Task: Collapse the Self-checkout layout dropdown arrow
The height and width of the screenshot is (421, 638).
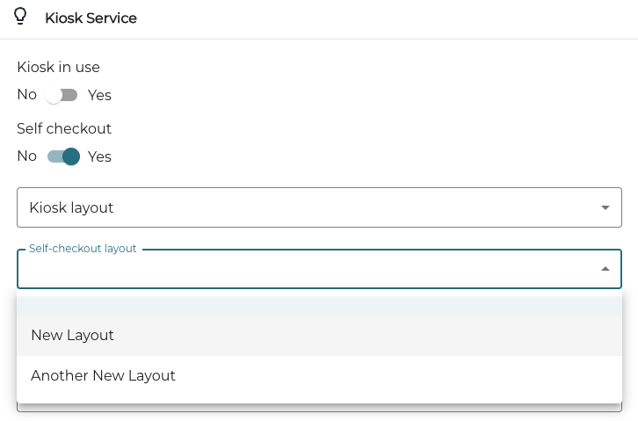Action: [605, 269]
